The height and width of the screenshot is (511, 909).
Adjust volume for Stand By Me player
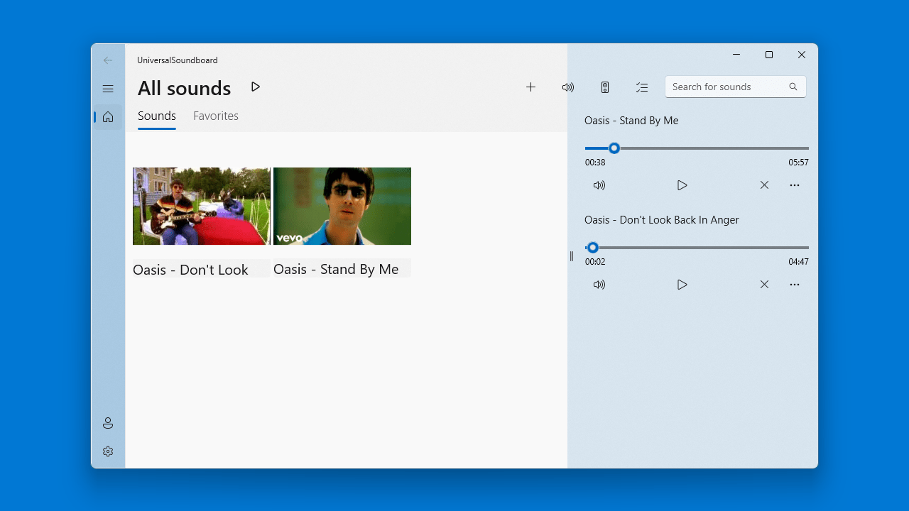[x=599, y=185]
